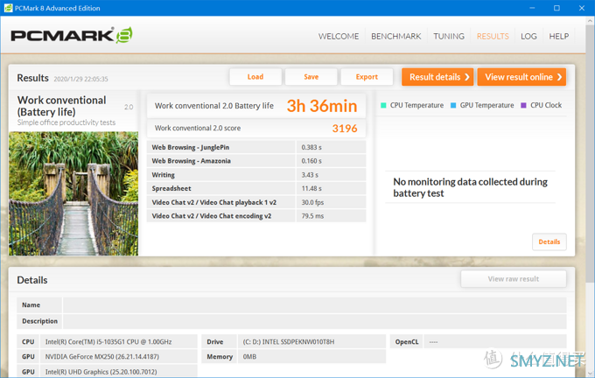Click the 0.160 s value
595x378 pixels.
(x=311, y=161)
